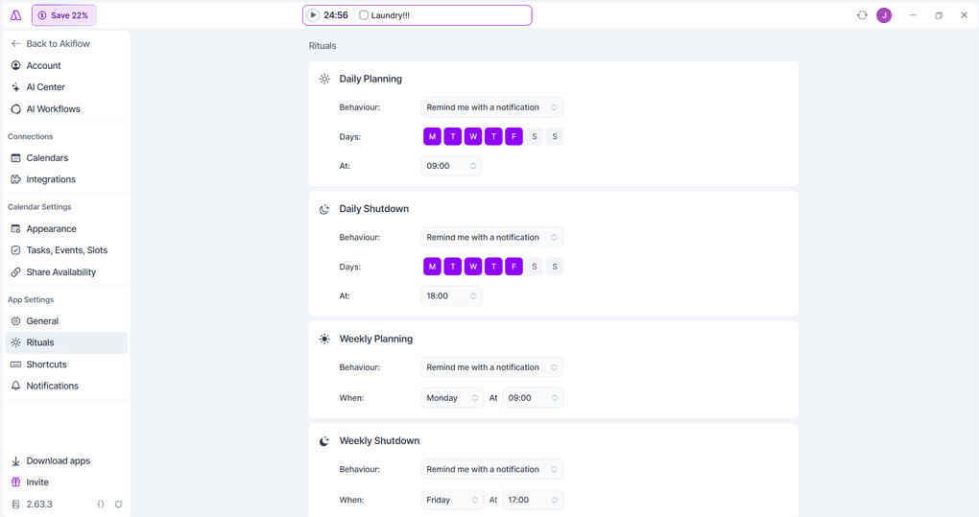Open Daily Planning Behaviour dropdown
The width and height of the screenshot is (979, 517).
[491, 107]
